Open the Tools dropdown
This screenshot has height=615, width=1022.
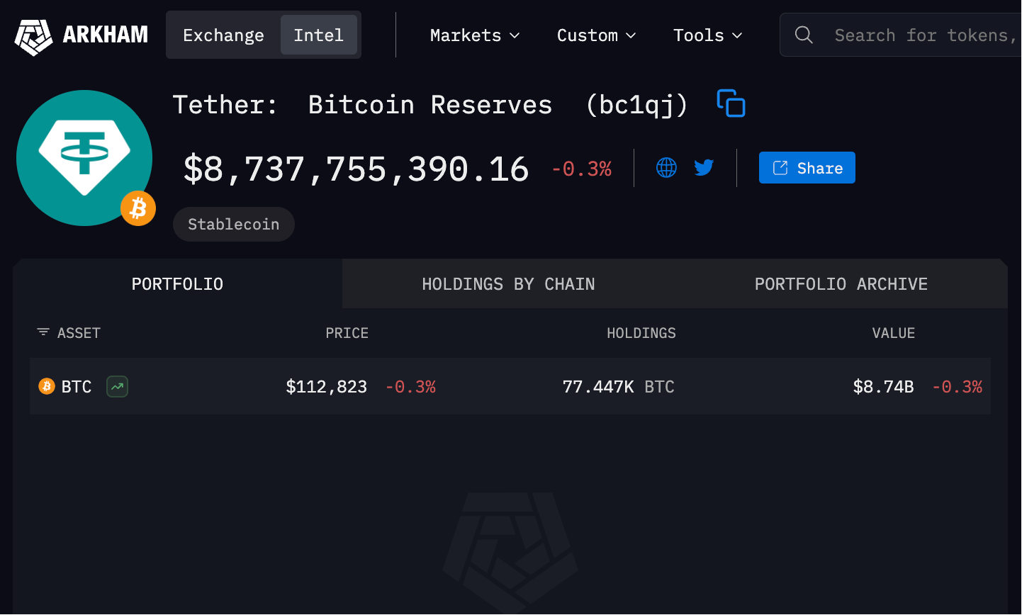pos(707,35)
